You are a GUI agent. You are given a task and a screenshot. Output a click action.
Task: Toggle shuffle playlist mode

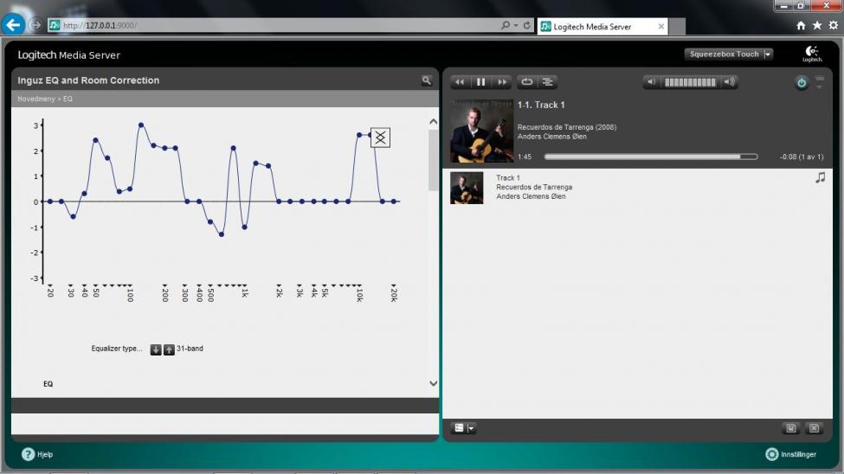(x=547, y=82)
